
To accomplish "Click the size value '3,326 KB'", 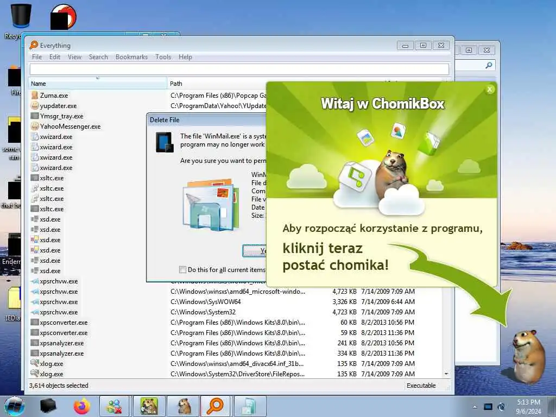I will click(x=344, y=302).
